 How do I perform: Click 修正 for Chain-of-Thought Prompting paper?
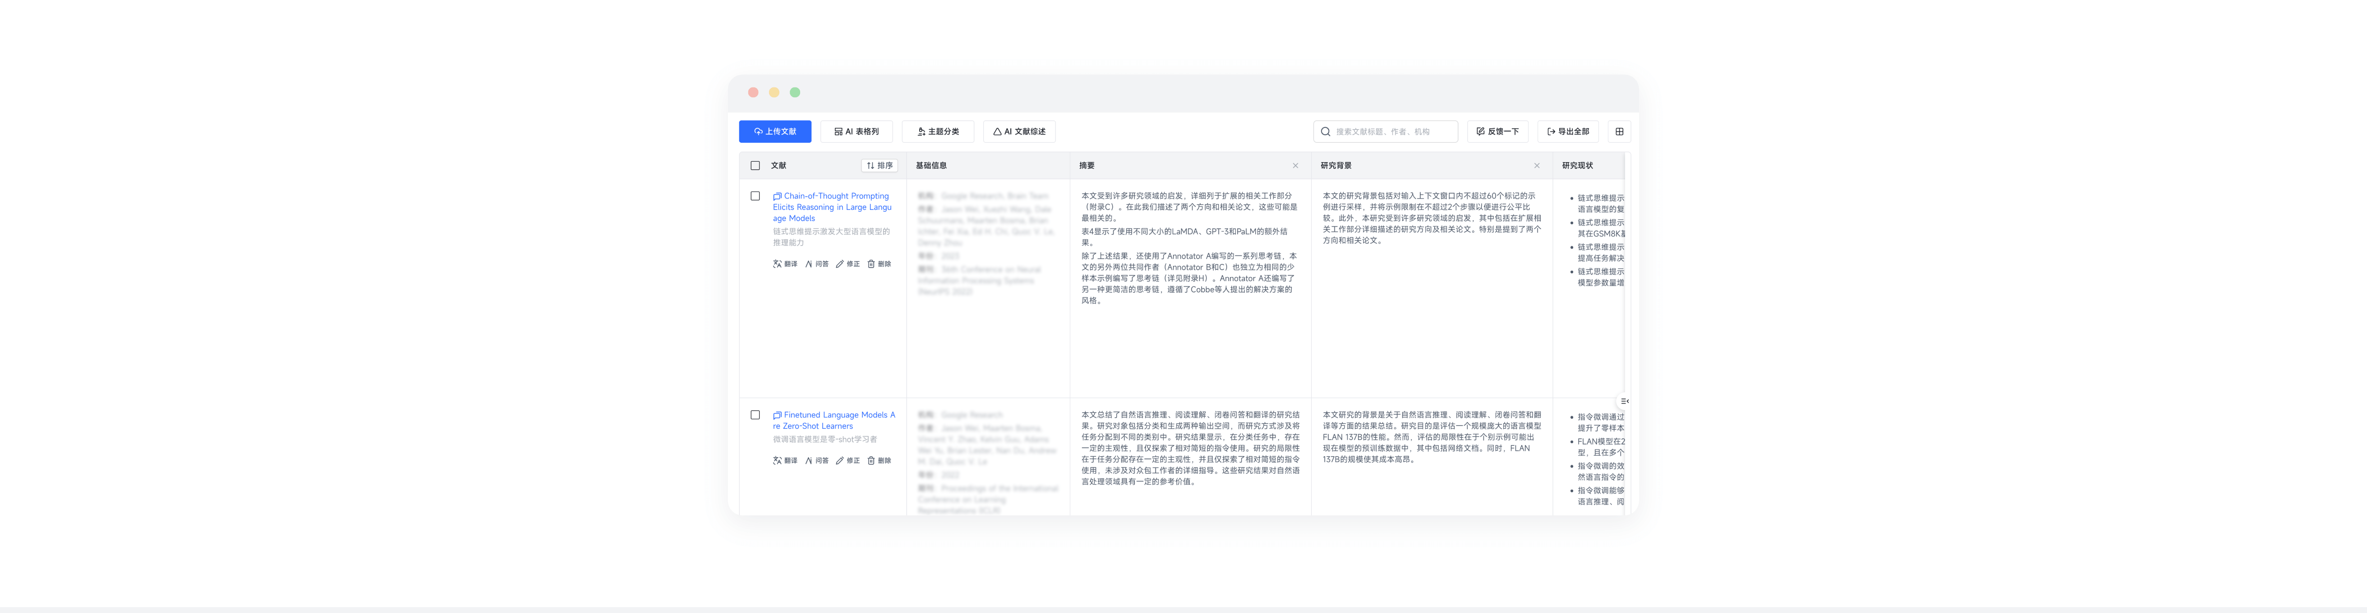tap(847, 264)
